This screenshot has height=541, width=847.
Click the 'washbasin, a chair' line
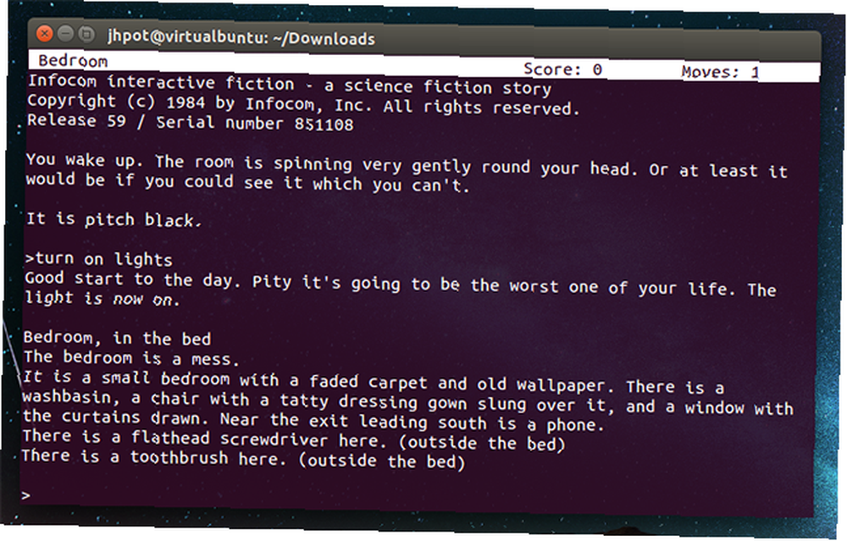tap(408, 403)
